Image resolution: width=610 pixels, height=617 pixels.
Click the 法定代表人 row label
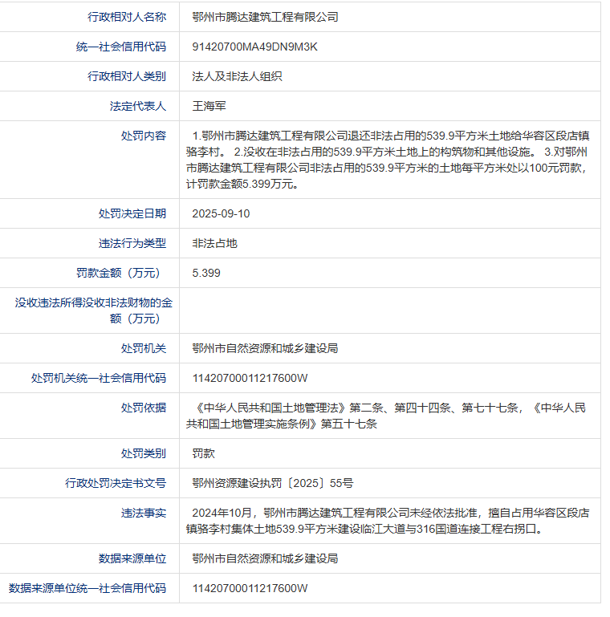pyautogui.click(x=138, y=106)
